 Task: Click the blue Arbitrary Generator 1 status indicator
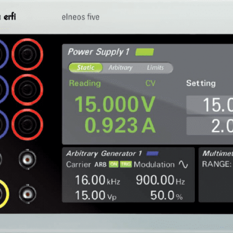[x=152, y=153]
